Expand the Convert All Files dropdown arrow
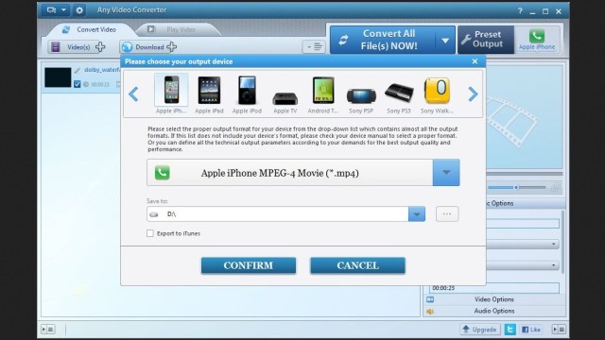 tap(445, 40)
